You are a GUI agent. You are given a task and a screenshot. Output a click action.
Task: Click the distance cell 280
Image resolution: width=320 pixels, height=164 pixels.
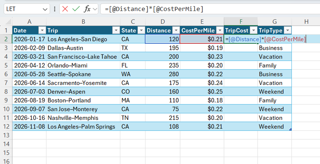[x=163, y=74]
